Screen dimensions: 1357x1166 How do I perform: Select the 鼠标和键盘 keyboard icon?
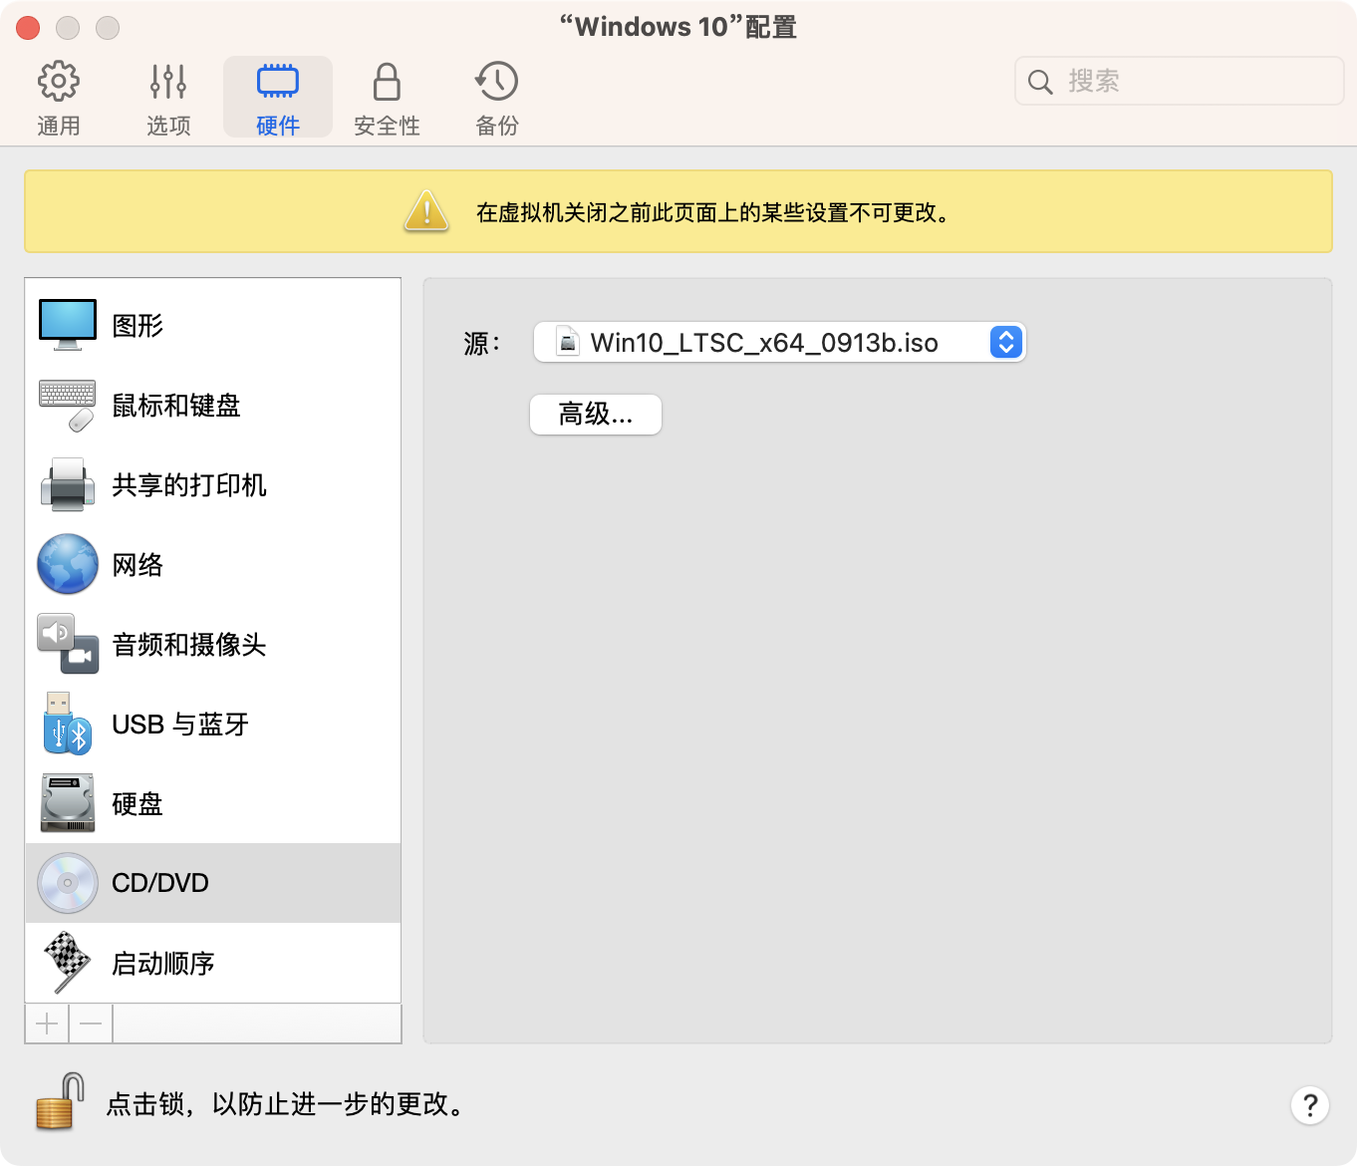68,405
